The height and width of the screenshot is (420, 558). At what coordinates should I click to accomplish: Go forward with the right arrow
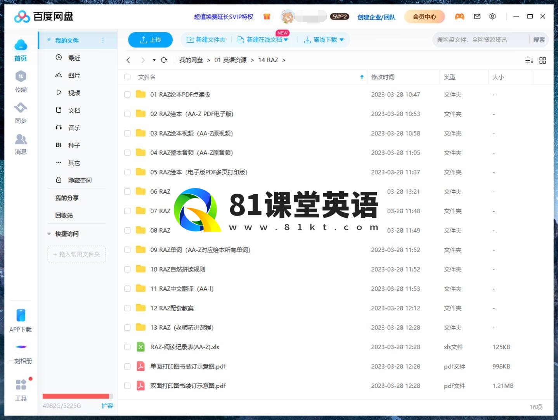pos(143,60)
